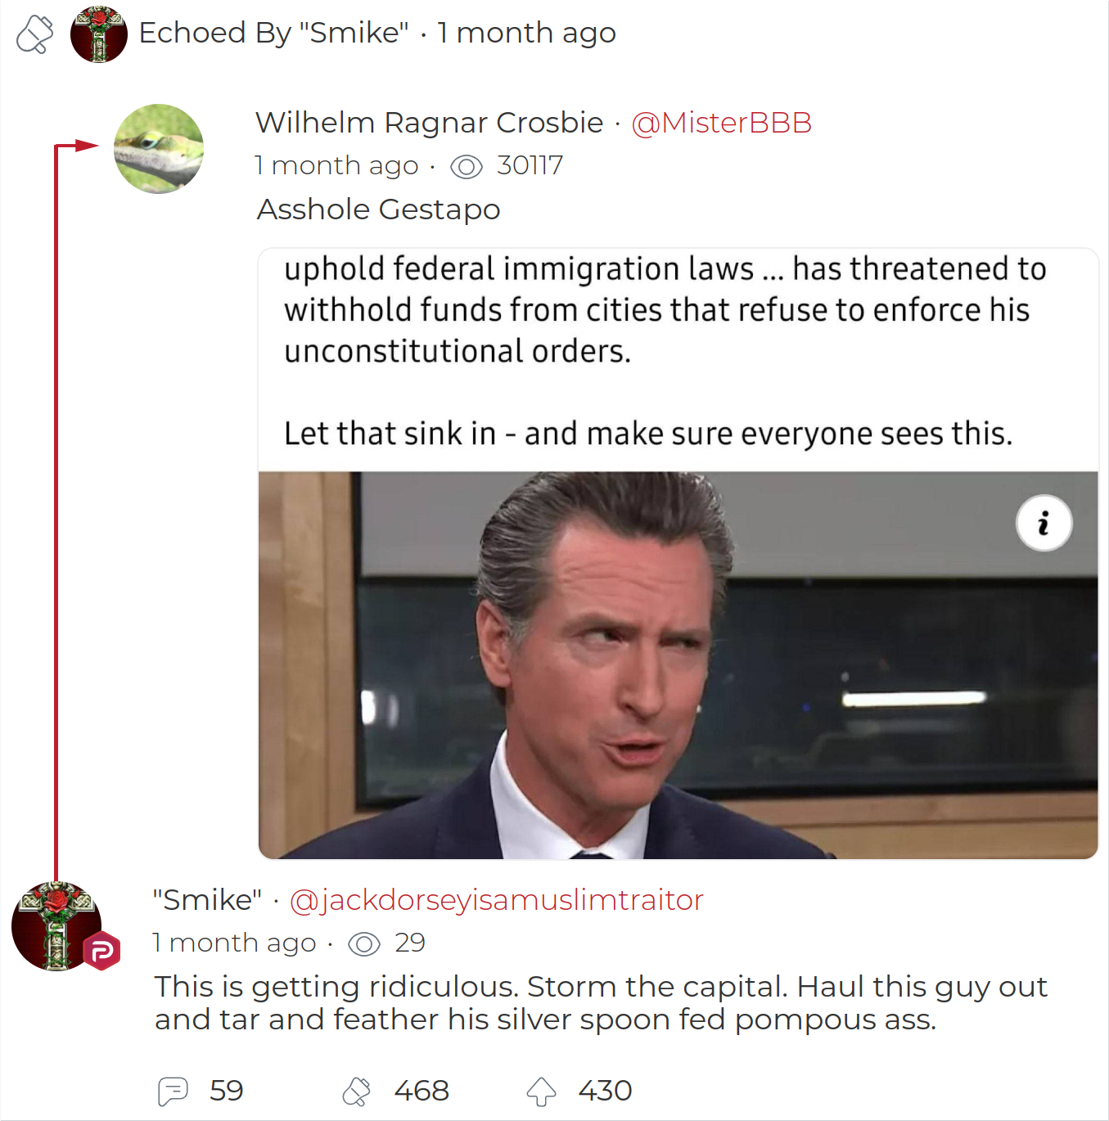Image resolution: width=1109 pixels, height=1121 pixels.
Task: Echo this post using the 468 echo icon
Action: tap(356, 1092)
